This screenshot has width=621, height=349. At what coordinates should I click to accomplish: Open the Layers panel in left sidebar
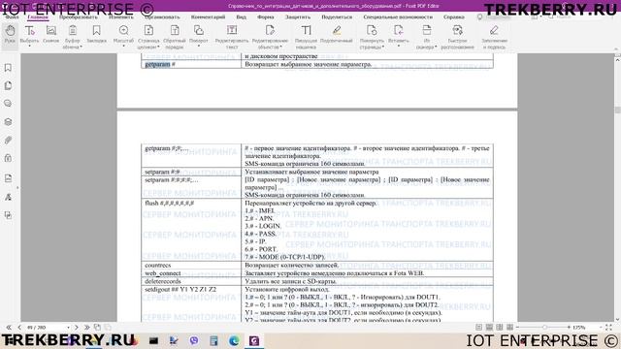pos(8,122)
